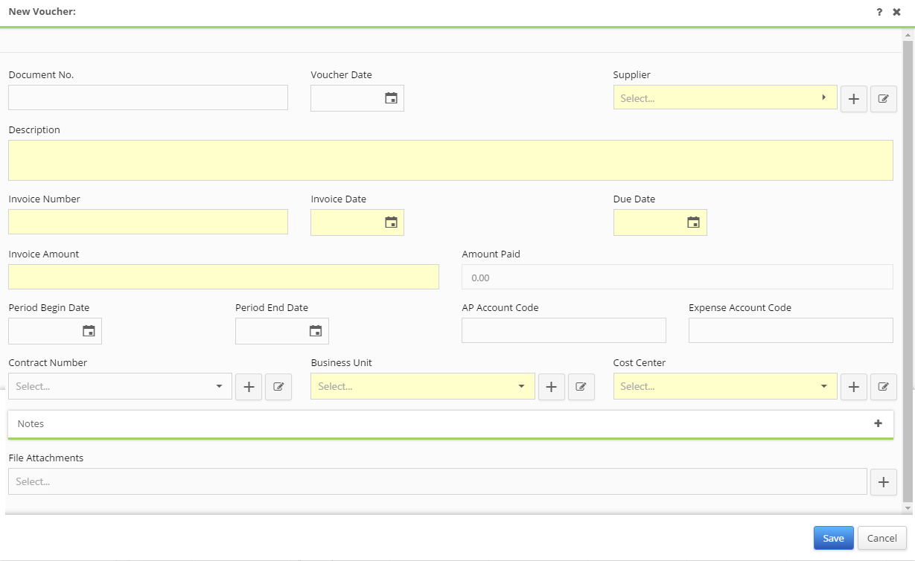Open the Invoice Date calendar picker
Image resolution: width=915 pixels, height=561 pixels.
click(x=391, y=222)
